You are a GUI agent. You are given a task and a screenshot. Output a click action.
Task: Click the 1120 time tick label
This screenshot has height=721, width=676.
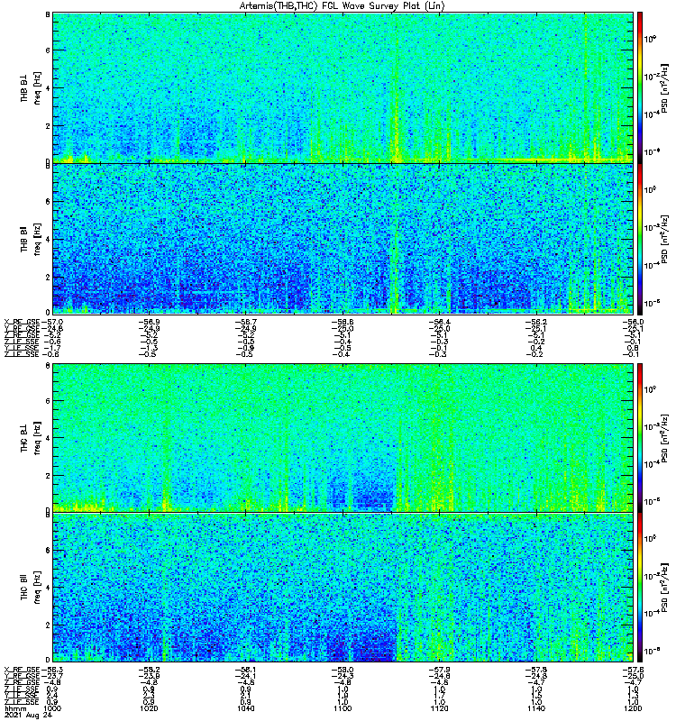439,708
